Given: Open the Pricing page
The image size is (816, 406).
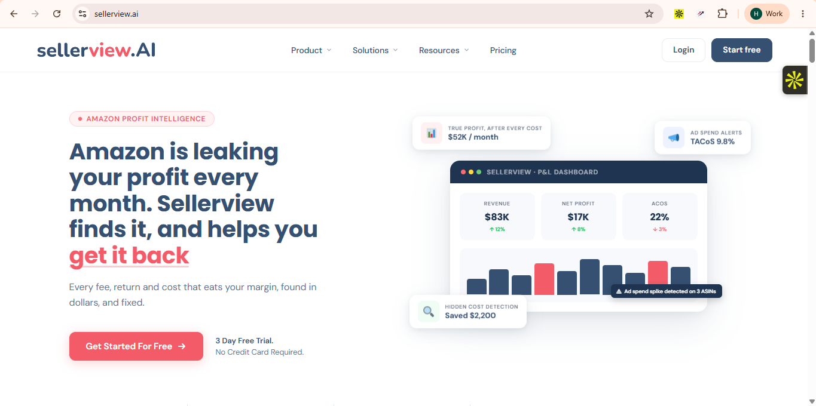Looking at the screenshot, I should coord(503,50).
